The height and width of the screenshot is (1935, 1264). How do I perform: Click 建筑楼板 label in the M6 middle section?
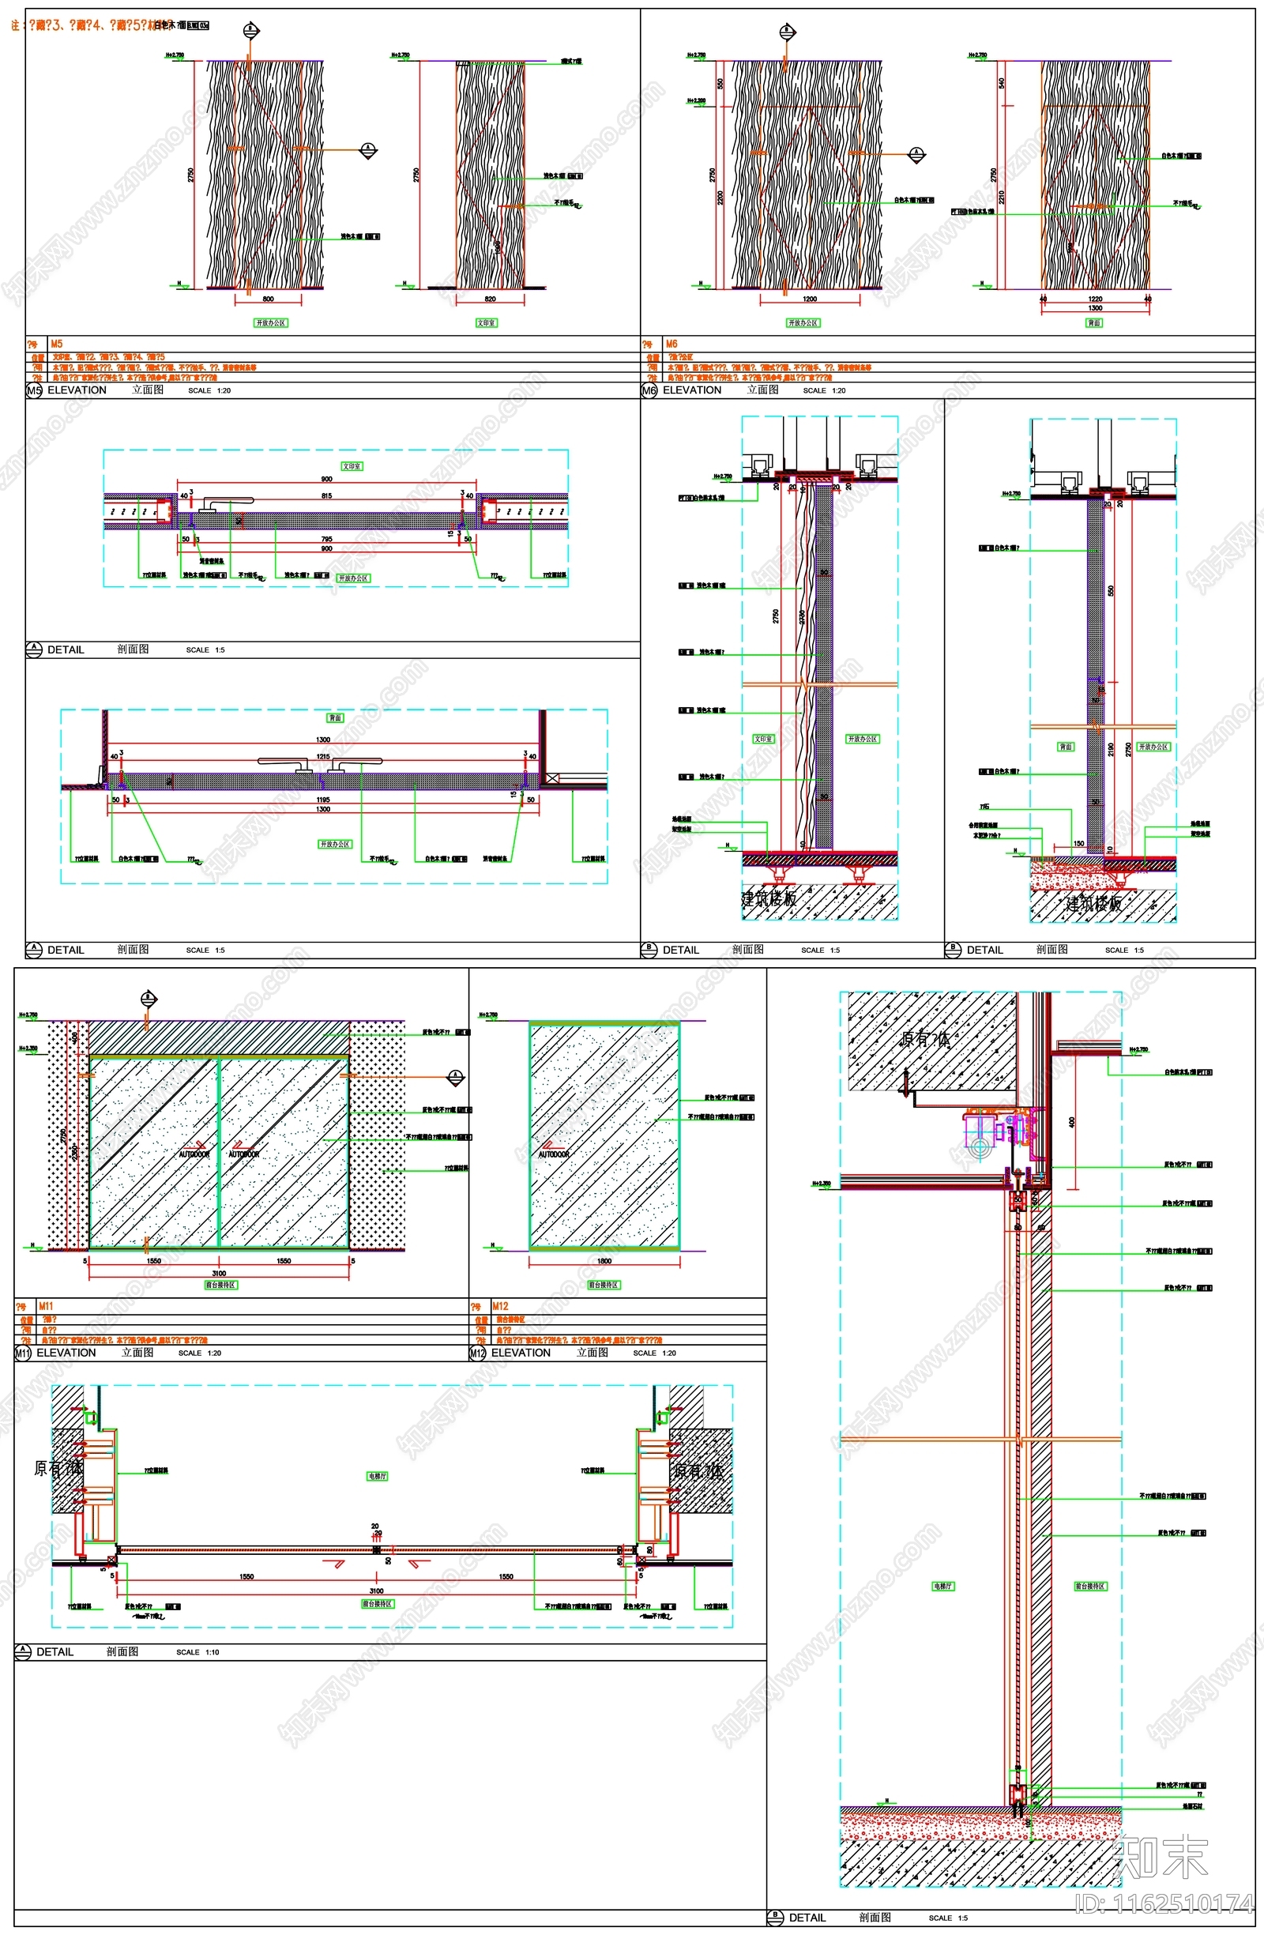[769, 898]
